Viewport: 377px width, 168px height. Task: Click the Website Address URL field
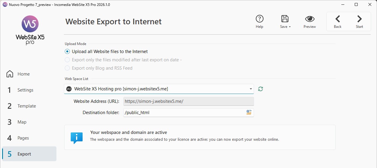pos(189,101)
